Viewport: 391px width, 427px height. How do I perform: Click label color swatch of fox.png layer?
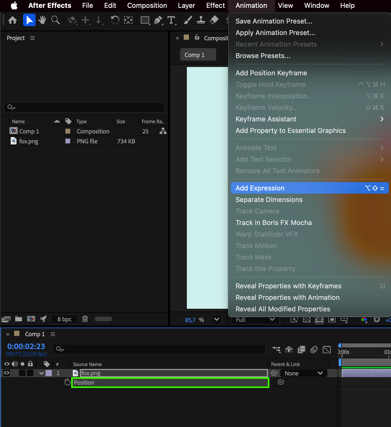coord(49,373)
